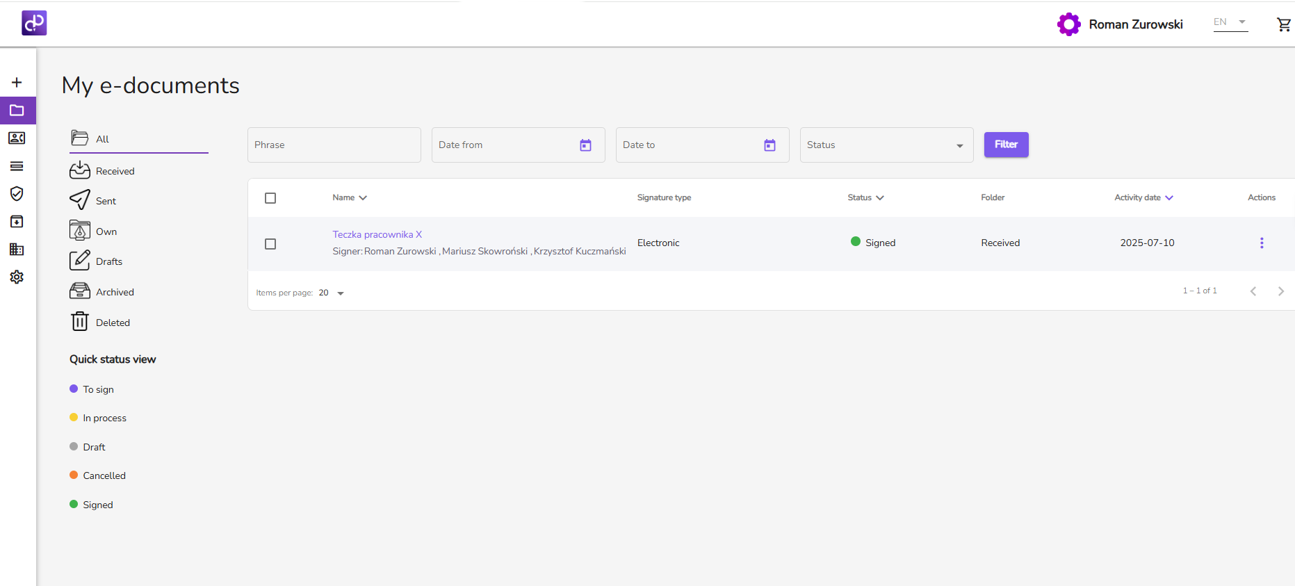Viewport: 1295px width, 586px height.
Task: Filter by purple To sign status
Action: coord(98,389)
